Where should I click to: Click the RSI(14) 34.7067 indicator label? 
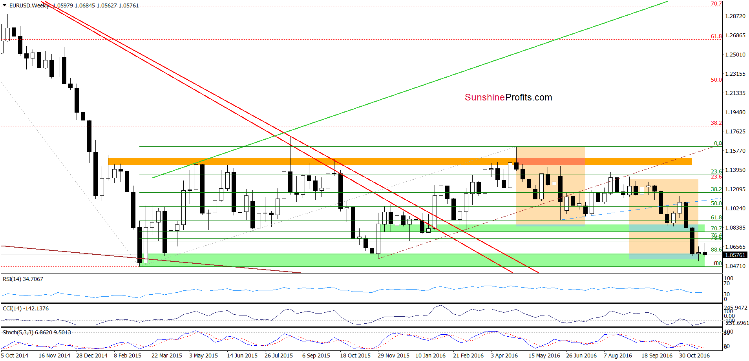click(x=23, y=279)
